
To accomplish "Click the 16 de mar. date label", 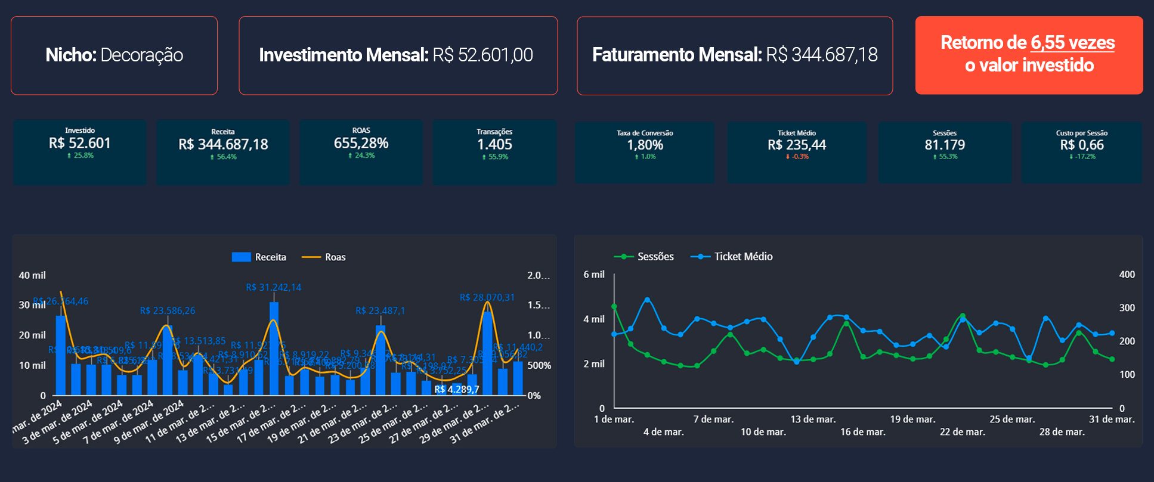I will [863, 432].
